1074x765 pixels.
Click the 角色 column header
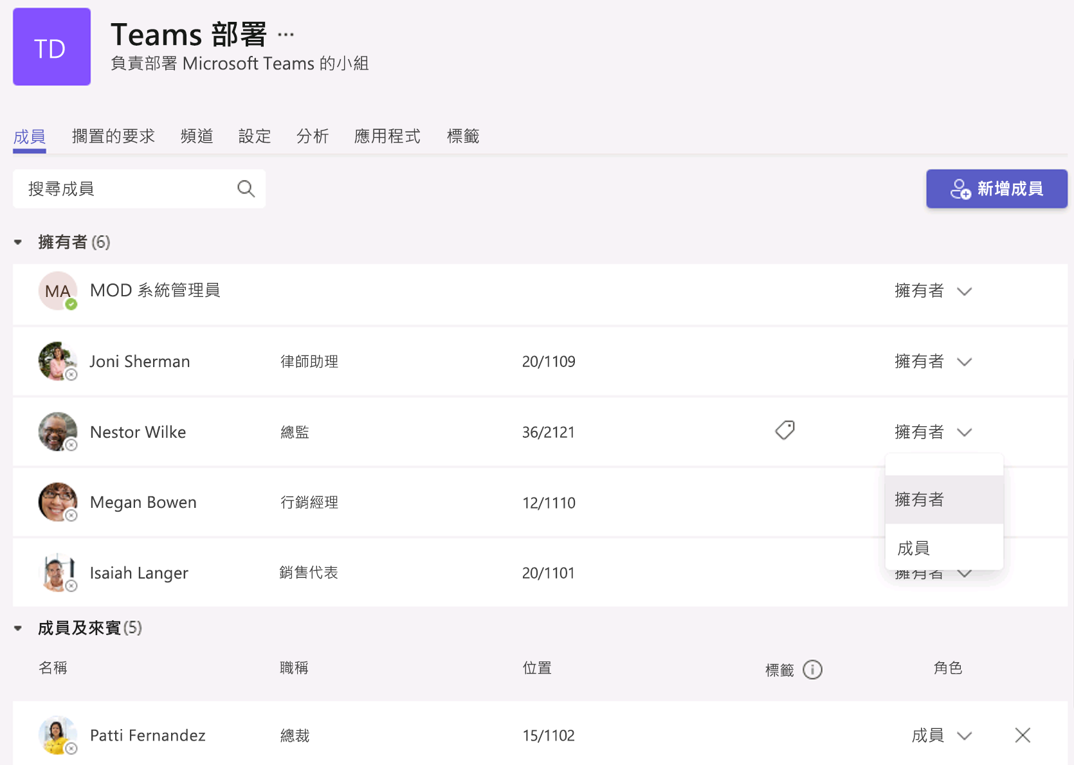click(947, 668)
